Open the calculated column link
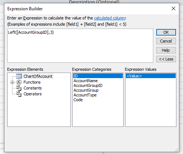 pyautogui.click(x=110, y=18)
